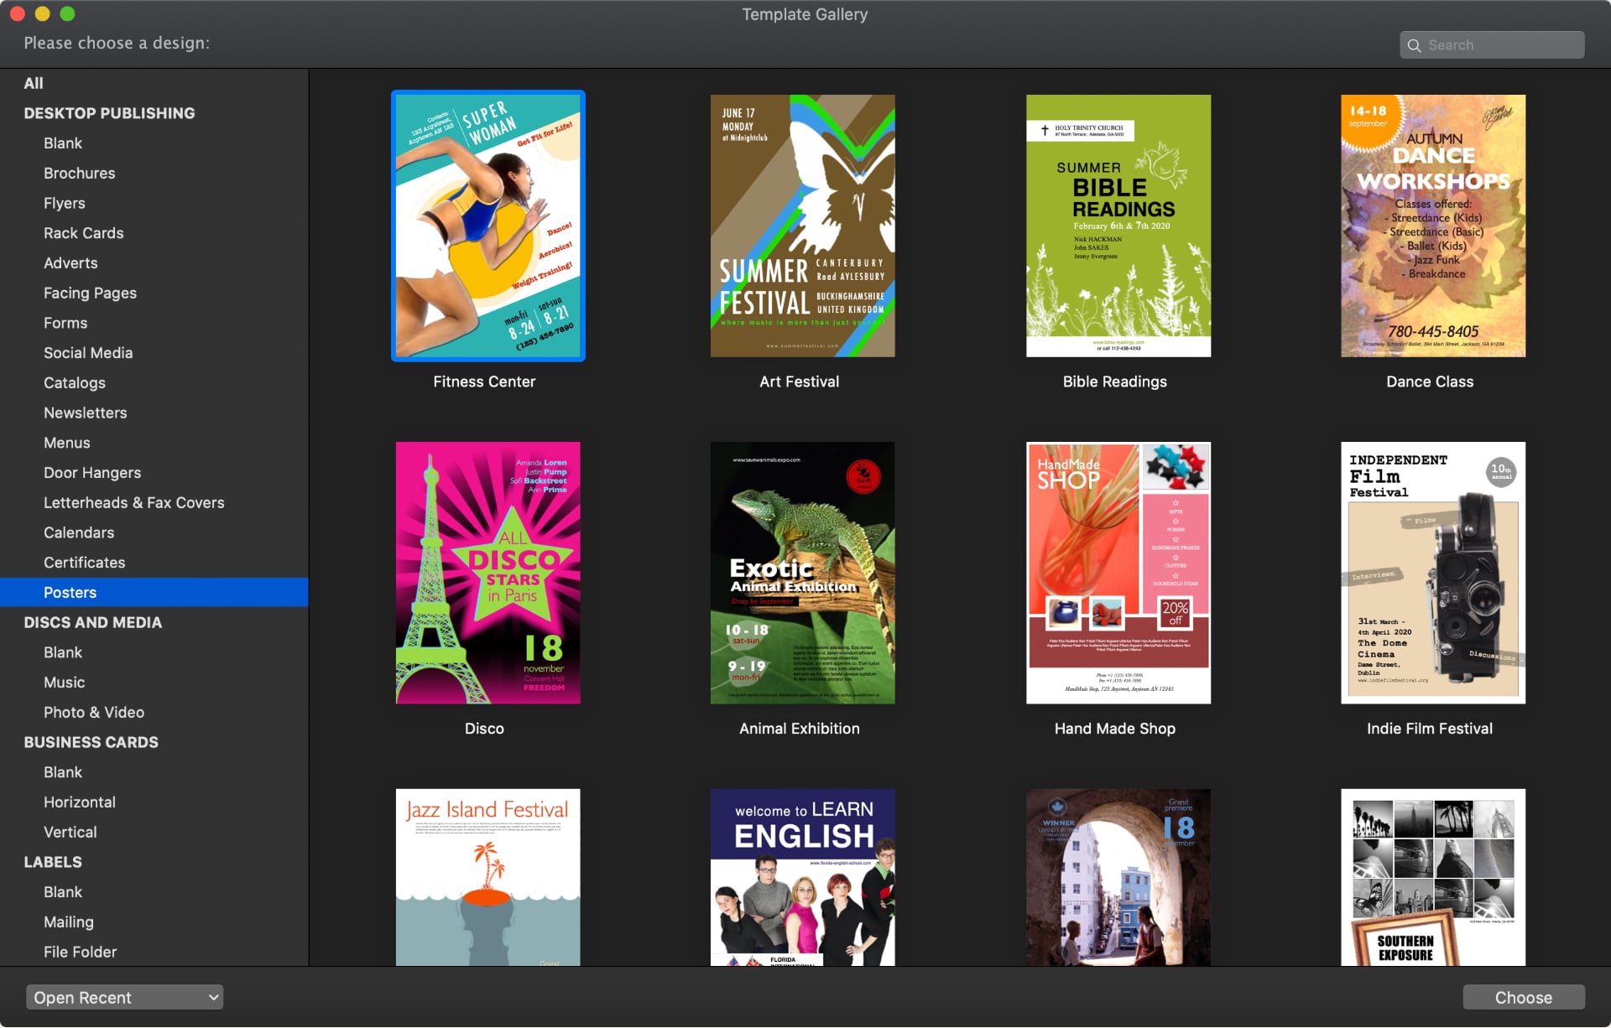The width and height of the screenshot is (1611, 1028).
Task: Select the All category at the top
Action: 34,83
